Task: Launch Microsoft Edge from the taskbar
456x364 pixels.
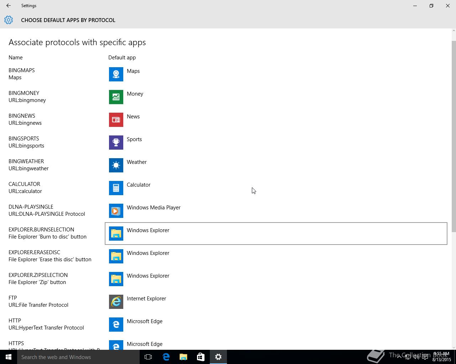Action: point(166,357)
